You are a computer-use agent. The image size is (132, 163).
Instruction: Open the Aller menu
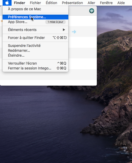tap(91, 3)
